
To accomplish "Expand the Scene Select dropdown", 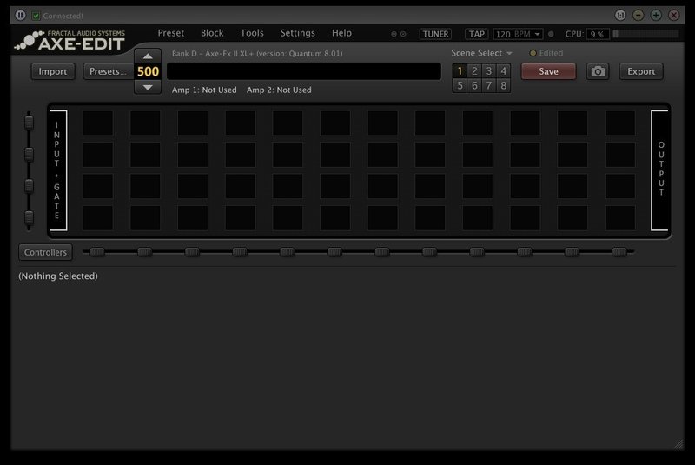I will (x=481, y=53).
